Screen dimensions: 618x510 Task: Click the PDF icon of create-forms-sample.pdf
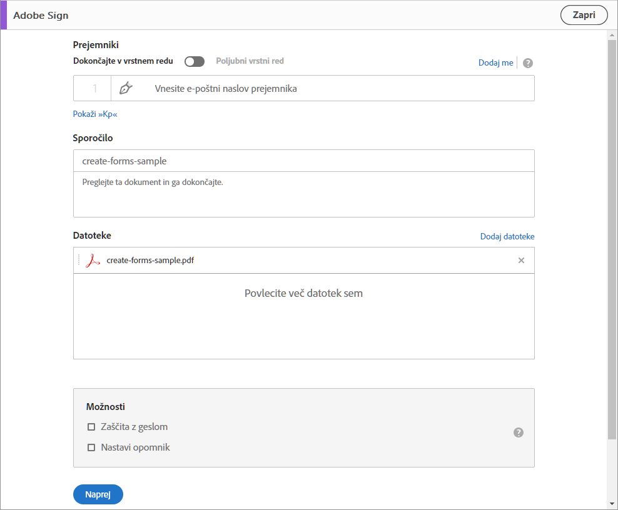click(x=93, y=261)
